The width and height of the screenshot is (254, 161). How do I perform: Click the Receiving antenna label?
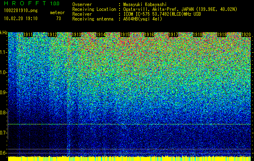coord(93,19)
